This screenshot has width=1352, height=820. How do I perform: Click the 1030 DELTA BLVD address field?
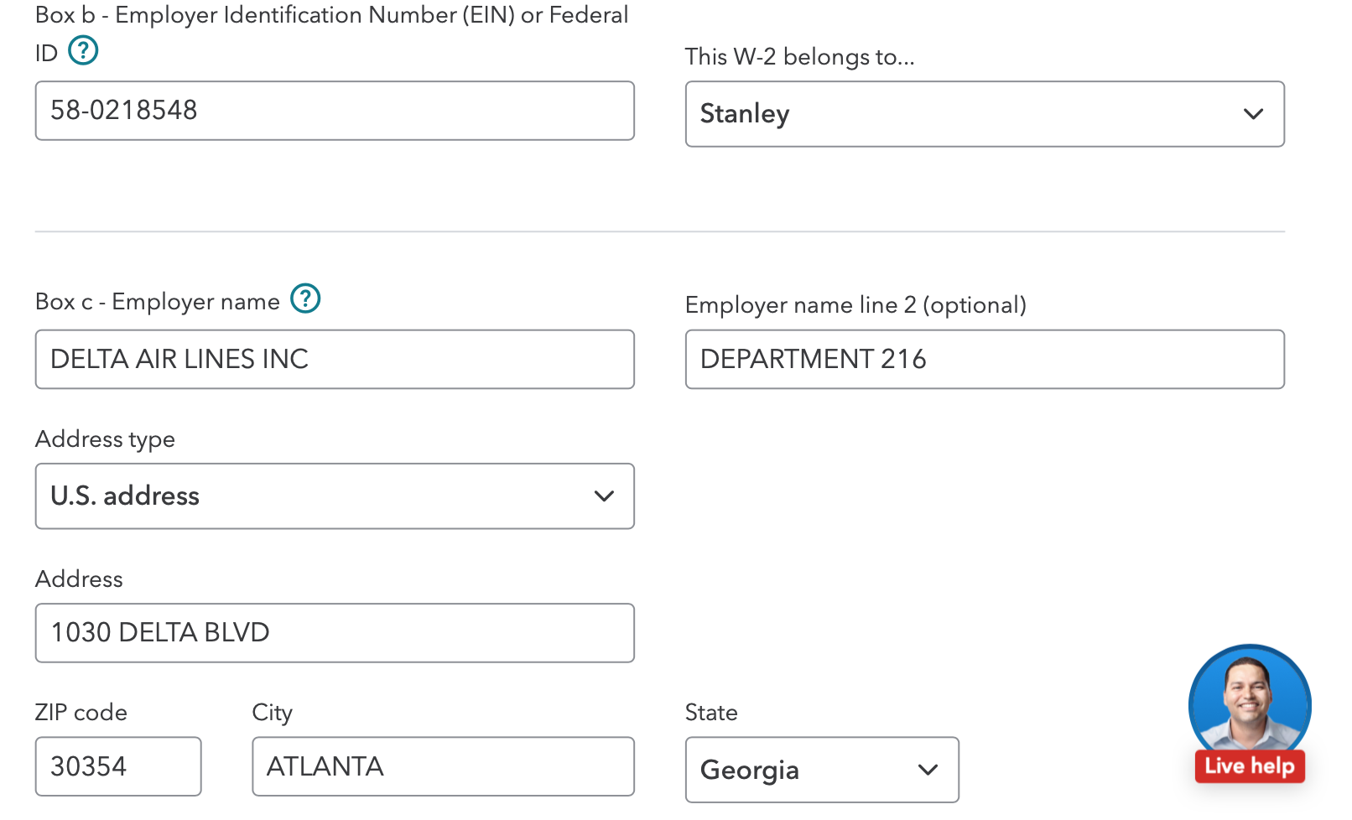click(334, 633)
